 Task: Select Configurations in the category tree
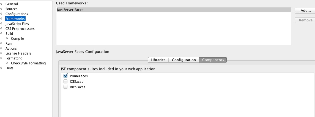pyautogui.click(x=17, y=14)
